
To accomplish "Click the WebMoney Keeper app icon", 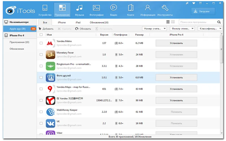I will (50, 112).
